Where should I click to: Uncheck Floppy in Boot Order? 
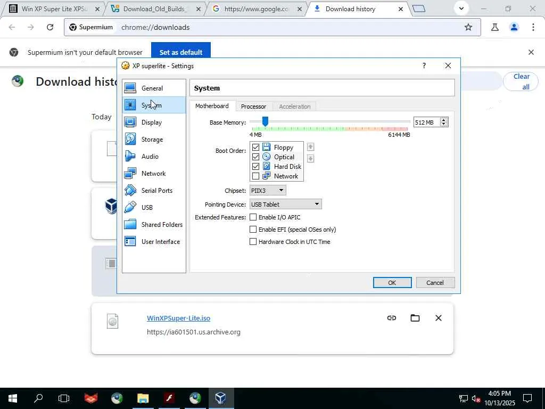[x=255, y=147]
